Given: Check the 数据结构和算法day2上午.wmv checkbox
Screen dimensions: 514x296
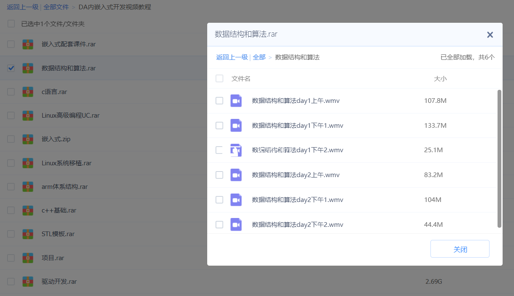Looking at the screenshot, I should tap(219, 175).
